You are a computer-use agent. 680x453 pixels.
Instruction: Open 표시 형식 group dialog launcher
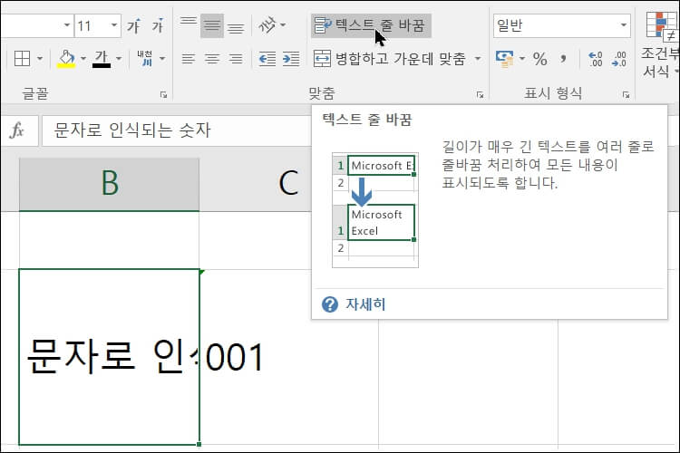pyautogui.click(x=626, y=94)
